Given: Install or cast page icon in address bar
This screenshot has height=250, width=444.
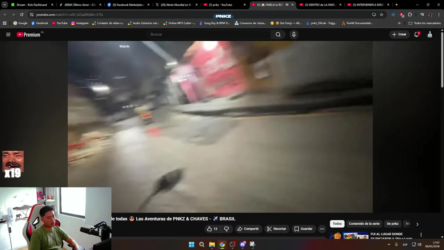Looking at the screenshot, I should coord(374,15).
